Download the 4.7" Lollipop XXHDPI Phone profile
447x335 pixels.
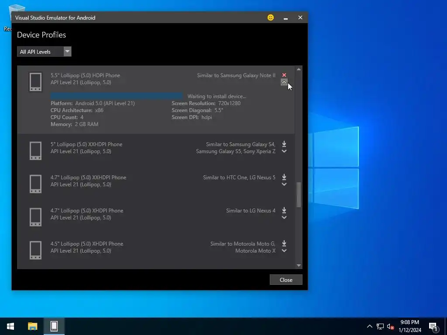tap(284, 177)
